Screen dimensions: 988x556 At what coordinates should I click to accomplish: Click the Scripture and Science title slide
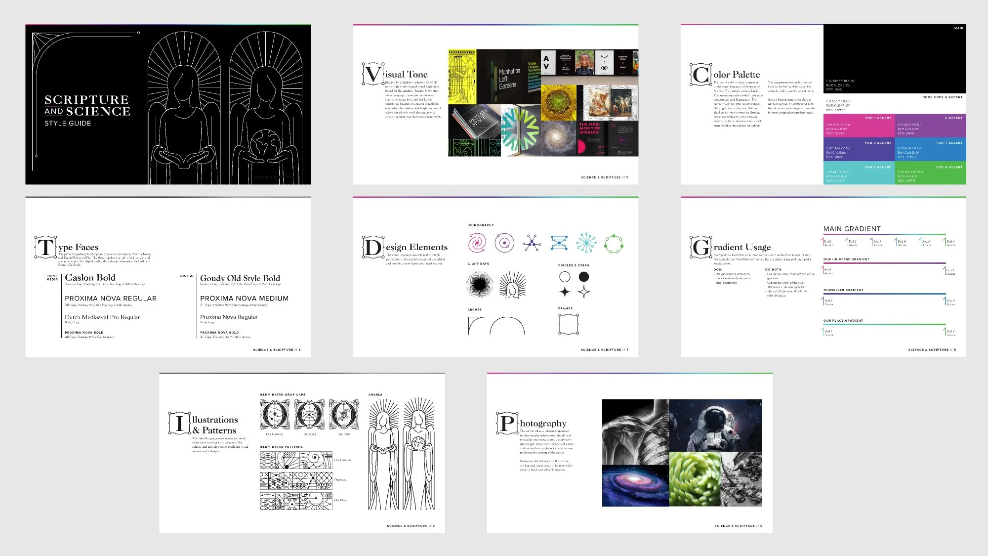(168, 105)
